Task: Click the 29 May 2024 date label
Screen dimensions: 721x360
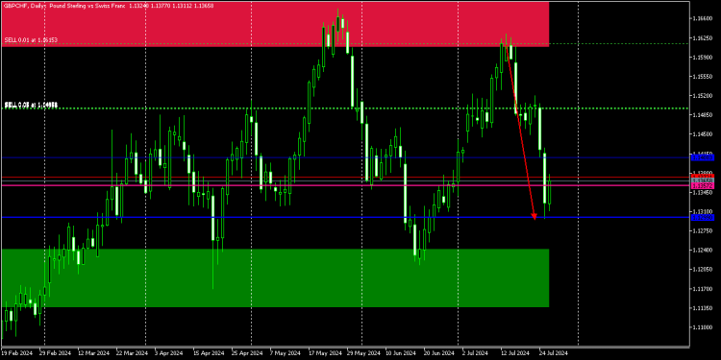Action: tap(362, 352)
